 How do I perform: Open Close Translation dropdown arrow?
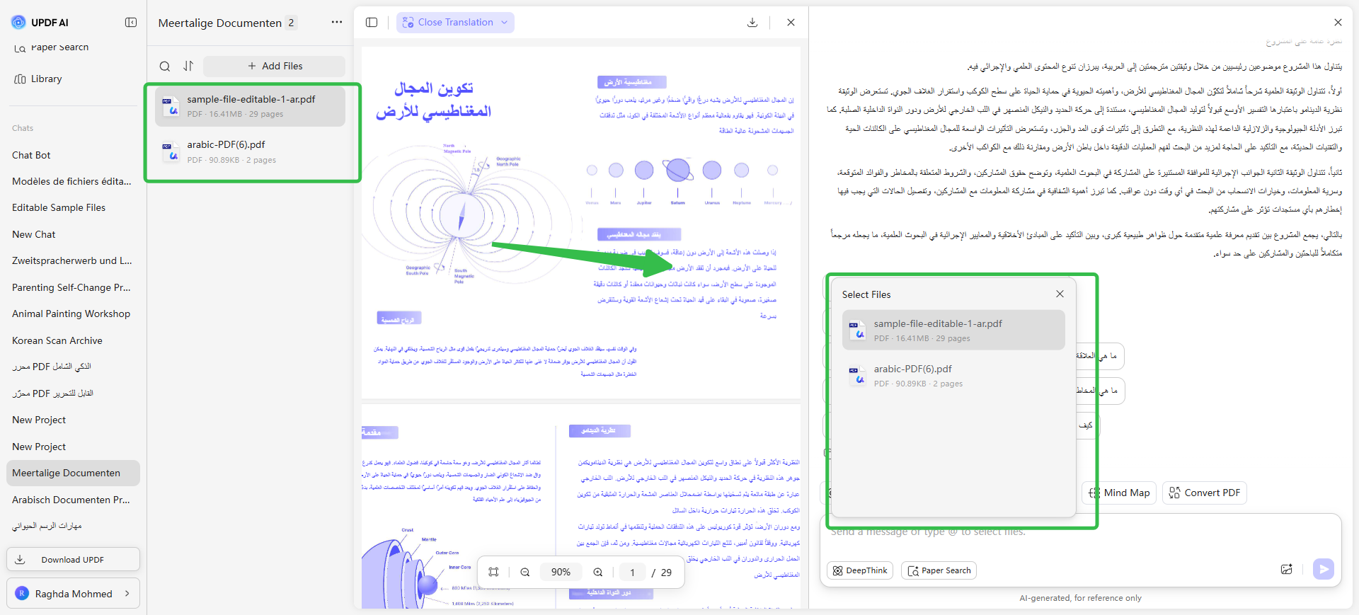pos(505,23)
